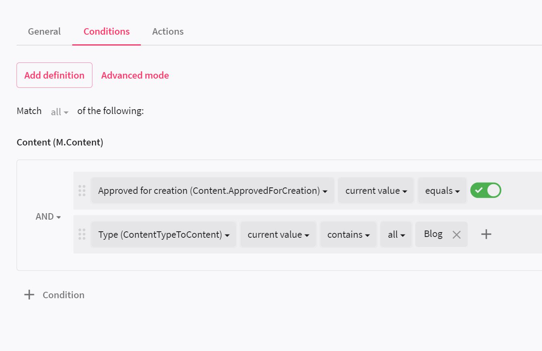Open the Type (ContentTypeToContent) dropdown
Image resolution: width=542 pixels, height=351 pixels.
[163, 234]
